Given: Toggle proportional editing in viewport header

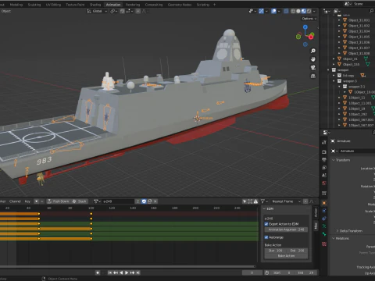Looking at the screenshot, I should (x=138, y=11).
